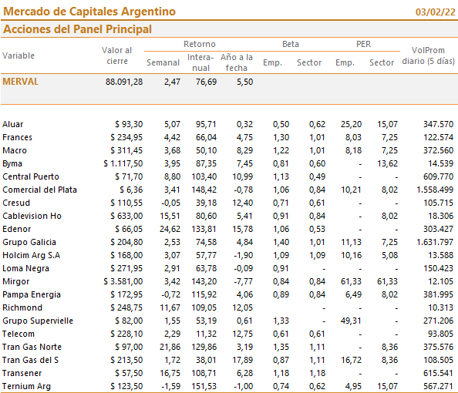
Task: Select Frances closing price $ 234,95
Action: (126, 137)
